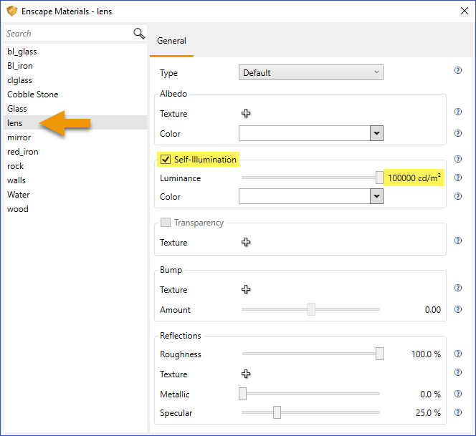Click the Self-Illumination Color swatch field
This screenshot has width=476, height=436.
coord(305,196)
